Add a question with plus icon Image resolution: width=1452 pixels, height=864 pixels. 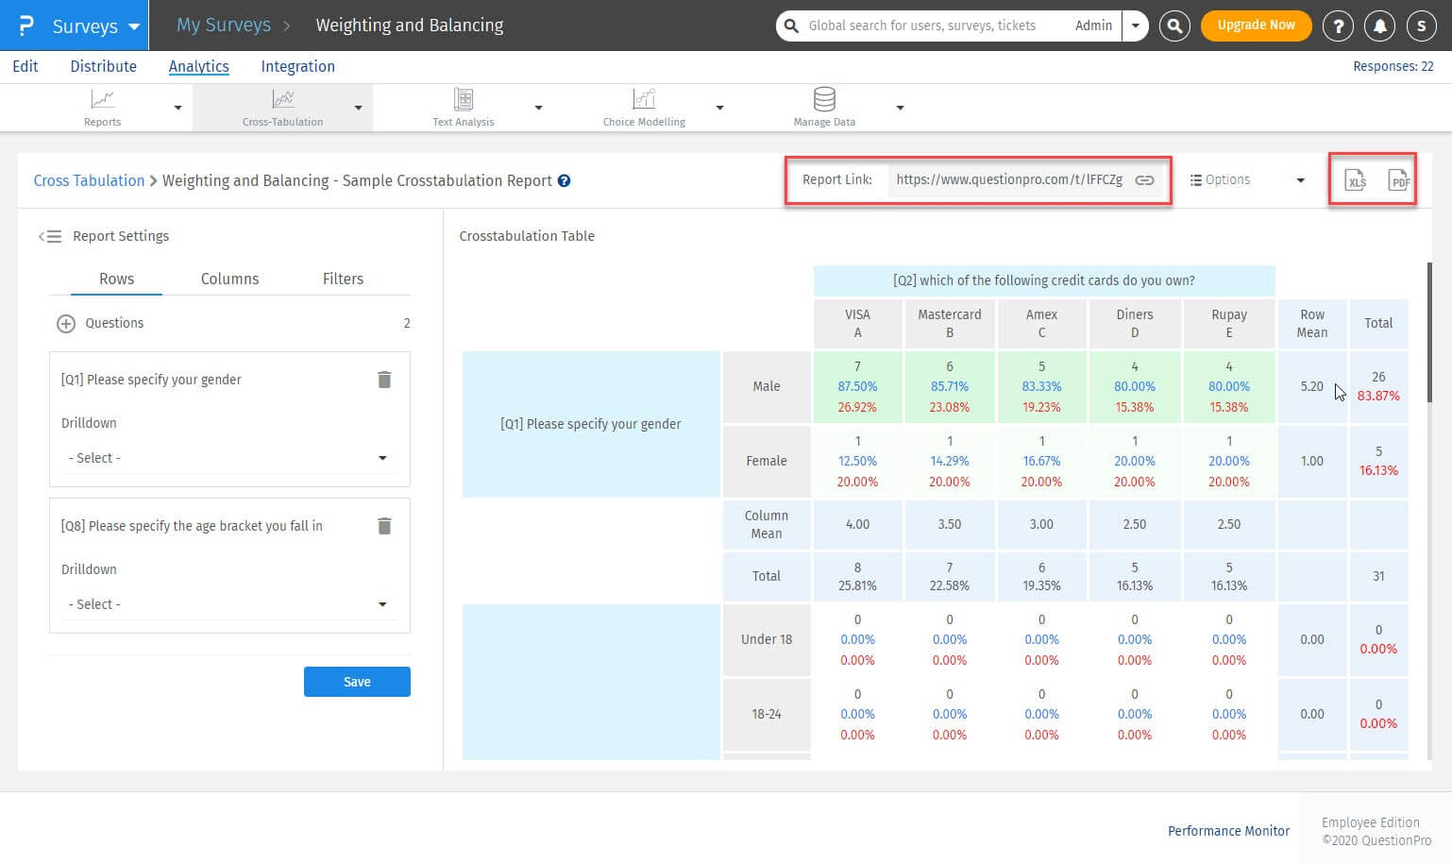66,324
